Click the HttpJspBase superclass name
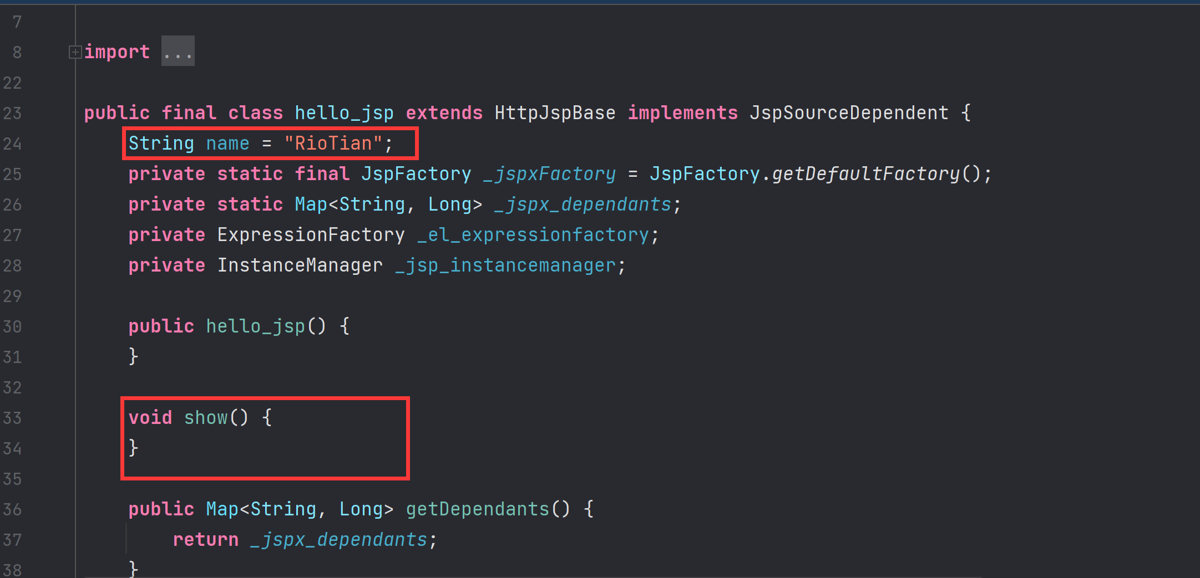The width and height of the screenshot is (1200, 578). click(555, 113)
